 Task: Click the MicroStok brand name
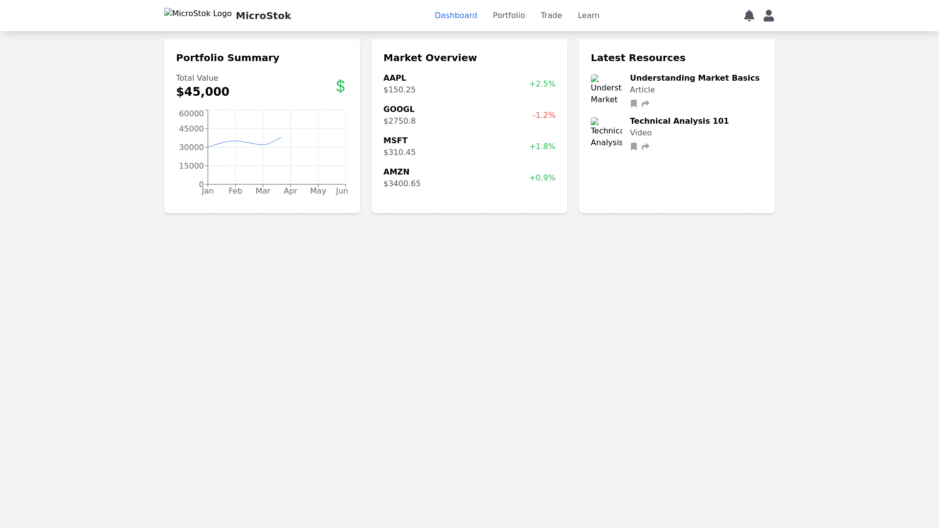pyautogui.click(x=263, y=16)
